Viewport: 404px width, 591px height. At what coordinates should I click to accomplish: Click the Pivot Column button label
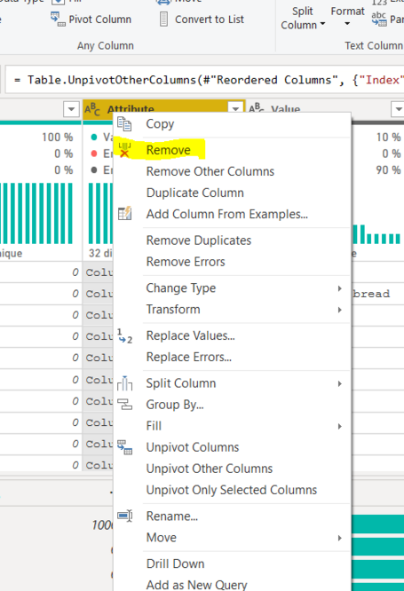(x=100, y=20)
